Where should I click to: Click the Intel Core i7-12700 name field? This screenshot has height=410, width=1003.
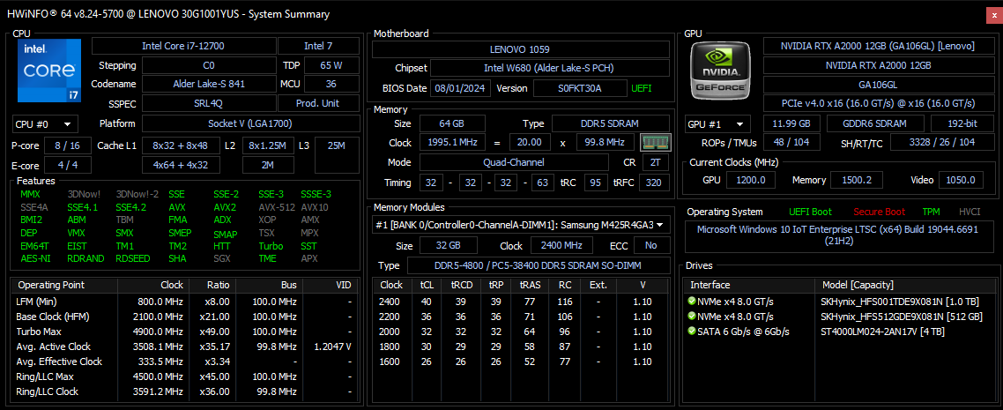[183, 46]
